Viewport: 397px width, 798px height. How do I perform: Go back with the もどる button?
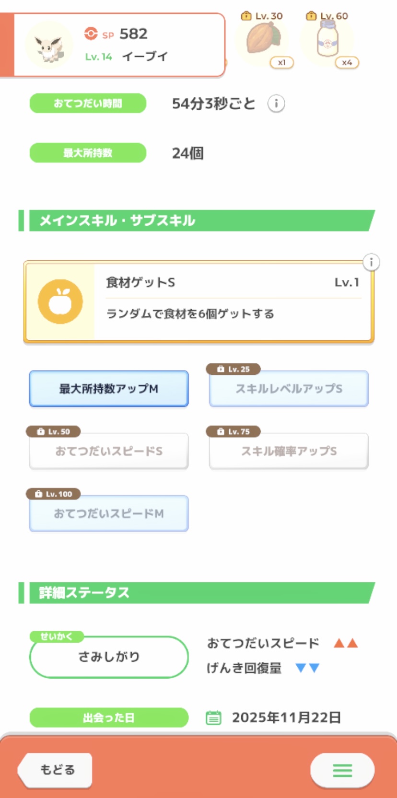pos(56,770)
